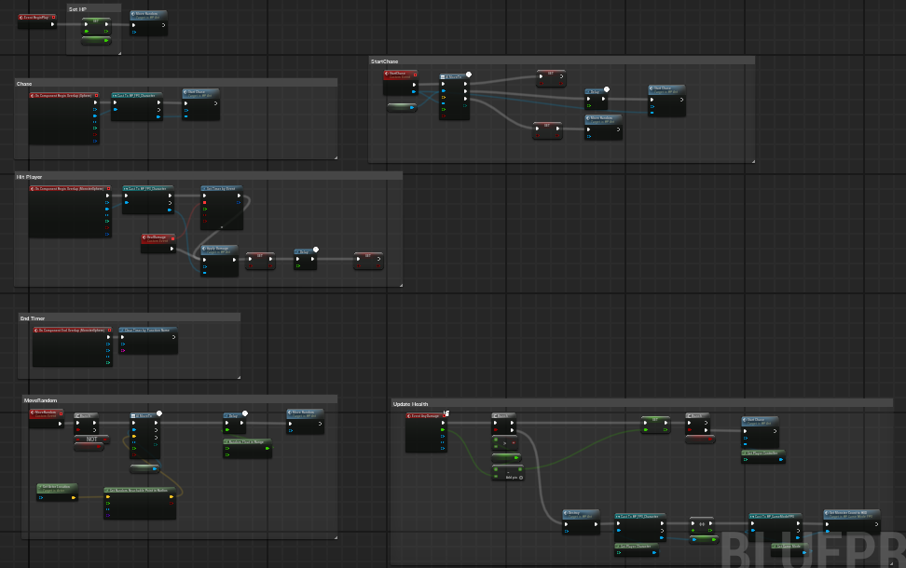This screenshot has width=906, height=568.
Task: Click the resize handle of the Chase comment
Action: (336, 157)
